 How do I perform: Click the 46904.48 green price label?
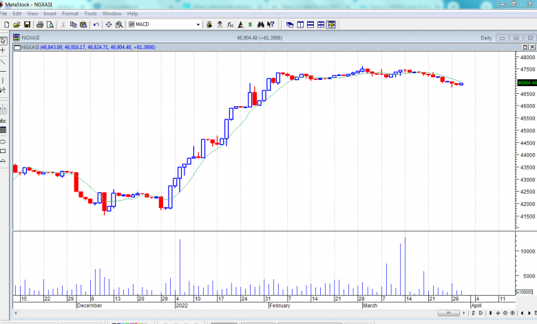coord(527,83)
